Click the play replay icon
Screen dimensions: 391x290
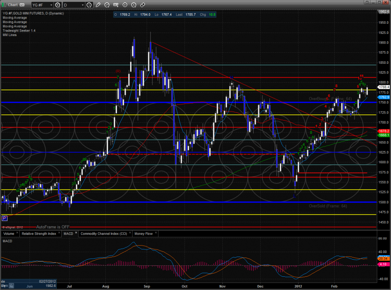click(125, 5)
